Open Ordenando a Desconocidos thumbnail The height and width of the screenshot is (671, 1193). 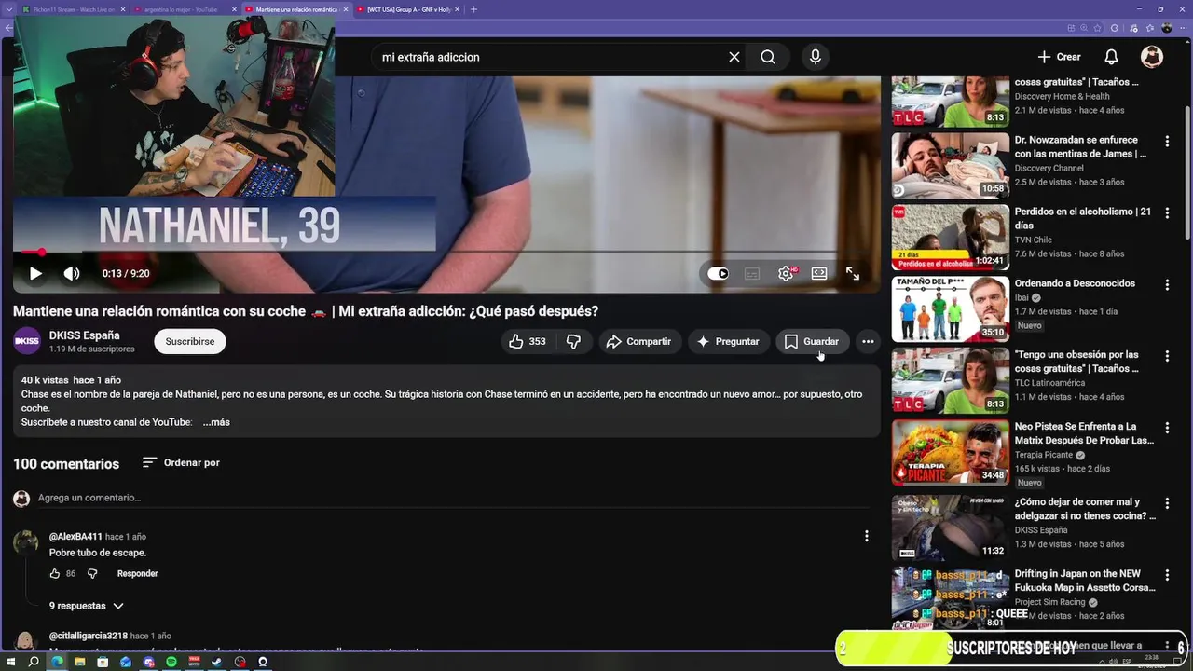point(950,308)
